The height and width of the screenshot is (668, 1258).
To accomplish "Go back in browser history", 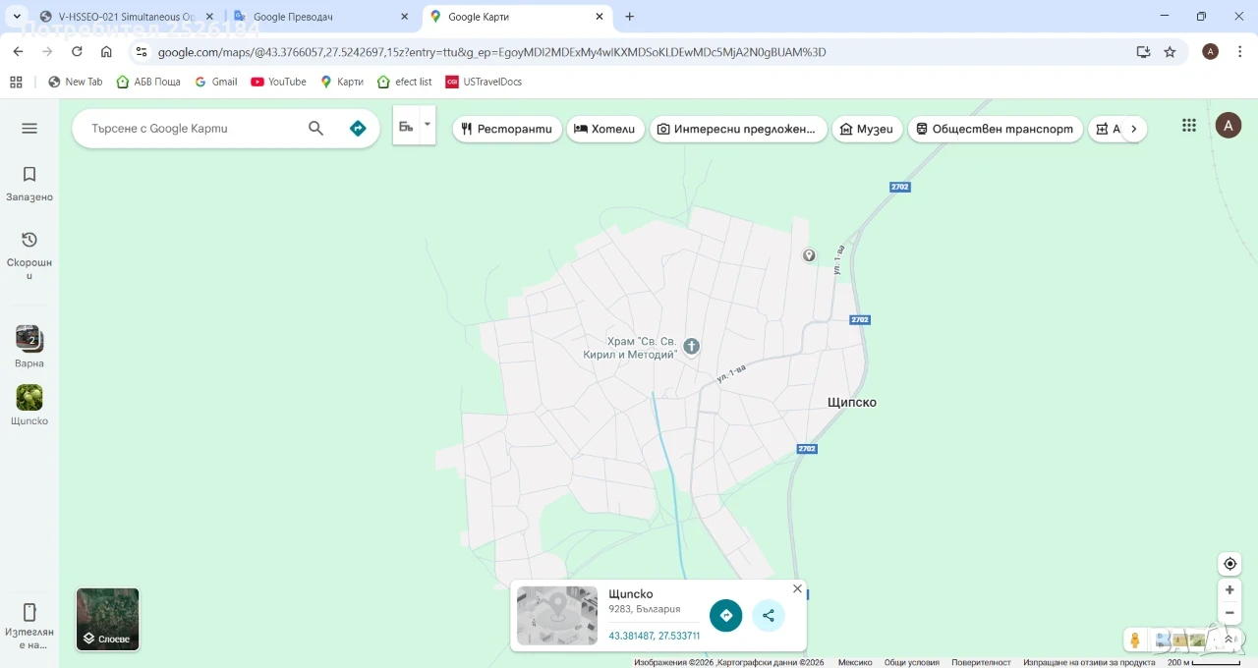I will click(x=18, y=52).
